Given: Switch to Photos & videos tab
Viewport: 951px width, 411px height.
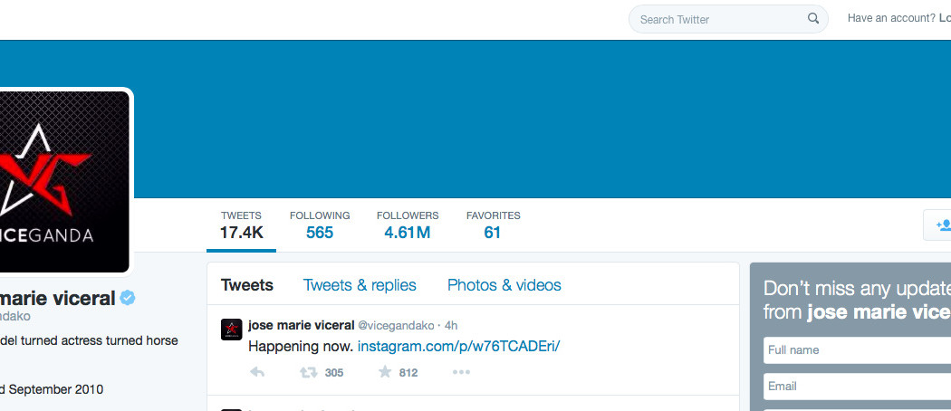Looking at the screenshot, I should point(504,285).
